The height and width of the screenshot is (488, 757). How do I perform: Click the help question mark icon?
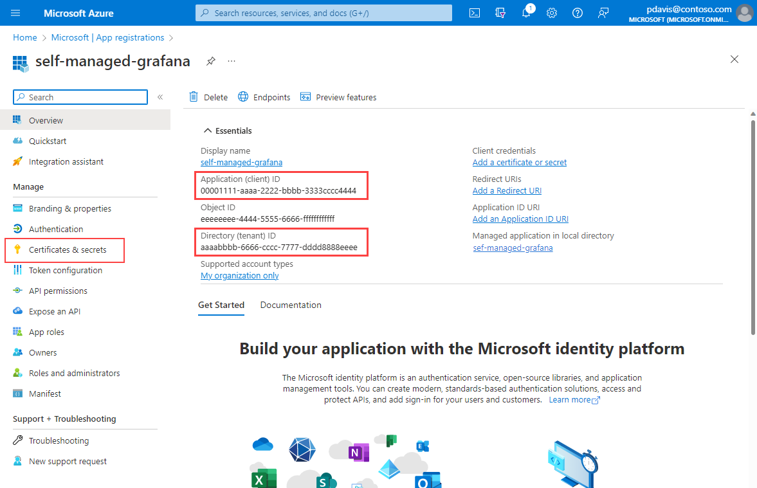(x=578, y=13)
